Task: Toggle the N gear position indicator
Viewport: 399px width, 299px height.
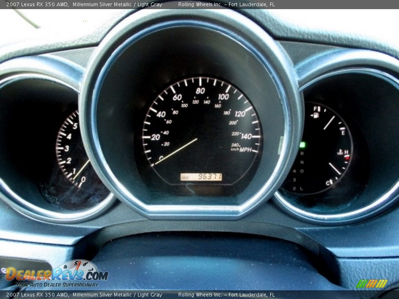Action: [x=302, y=163]
